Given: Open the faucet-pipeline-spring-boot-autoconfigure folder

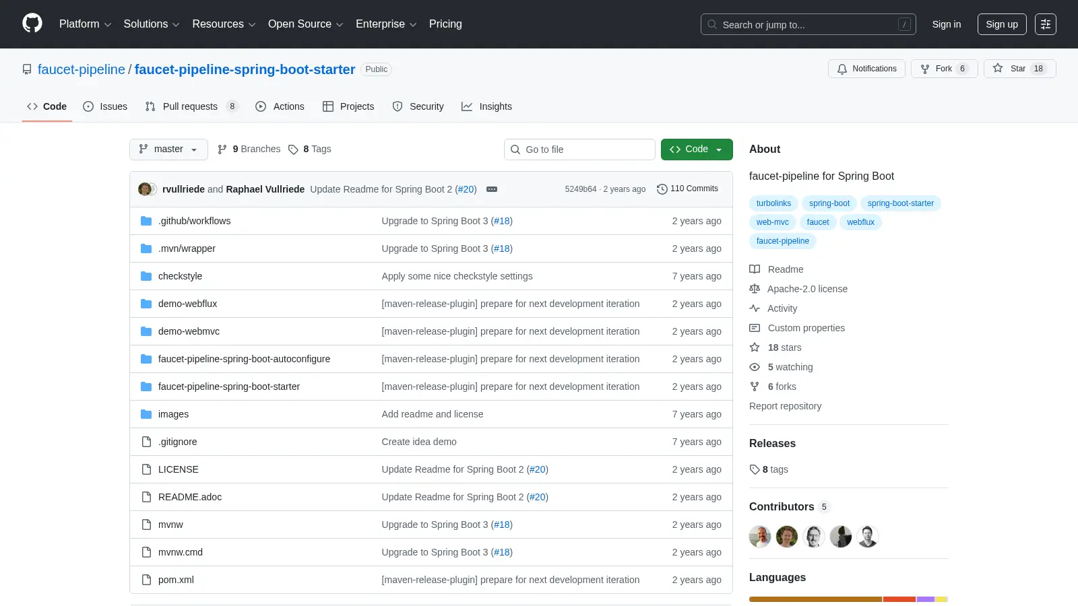Looking at the screenshot, I should tap(244, 359).
